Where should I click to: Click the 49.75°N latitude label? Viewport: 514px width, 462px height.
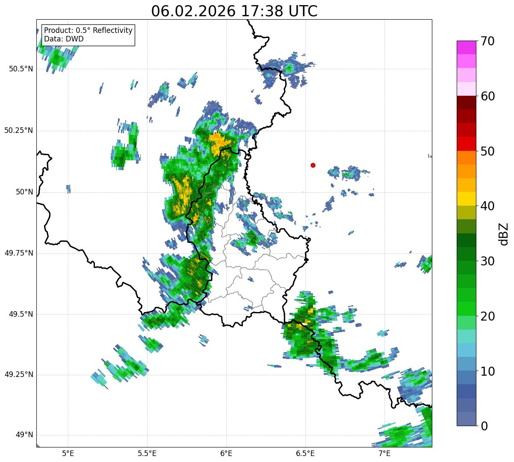pyautogui.click(x=19, y=253)
